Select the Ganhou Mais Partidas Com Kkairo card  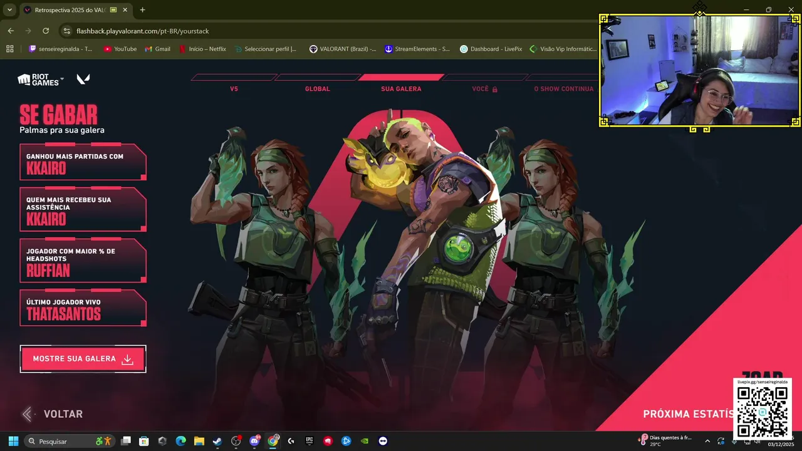[83, 162]
